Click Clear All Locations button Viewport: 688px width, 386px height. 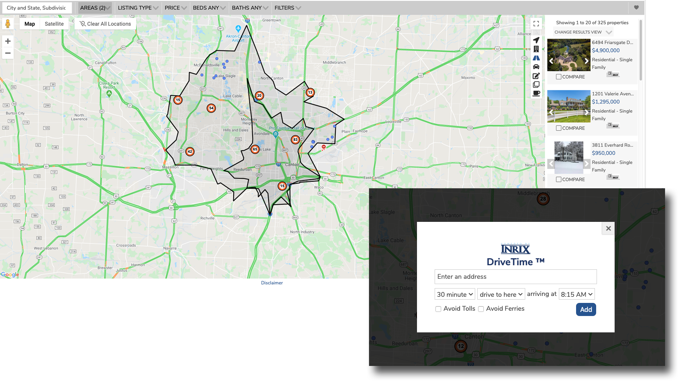(105, 24)
